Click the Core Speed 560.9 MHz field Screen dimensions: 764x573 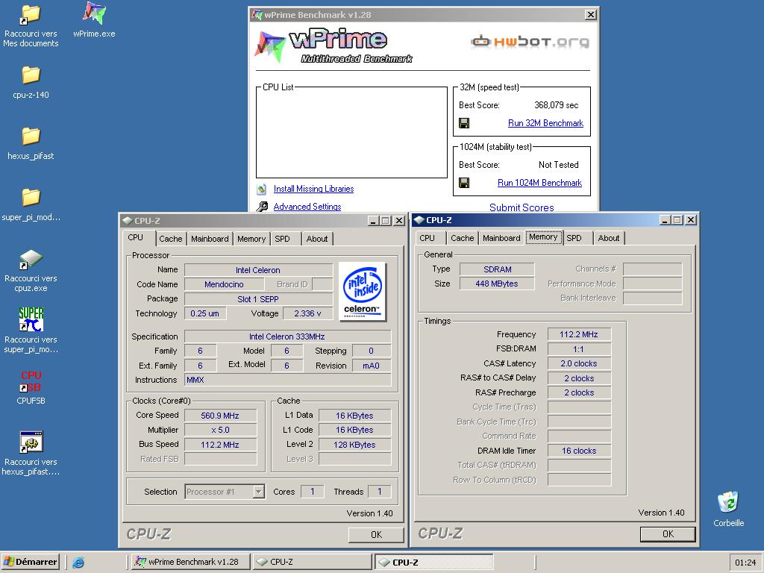(x=220, y=416)
